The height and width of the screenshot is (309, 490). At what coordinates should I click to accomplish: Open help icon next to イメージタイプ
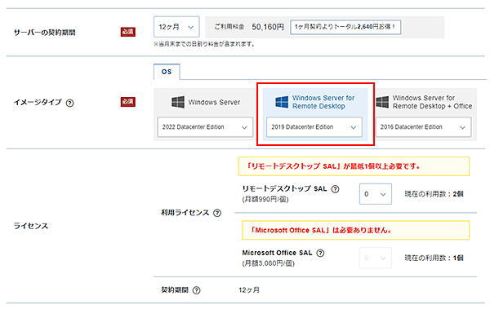(70, 103)
